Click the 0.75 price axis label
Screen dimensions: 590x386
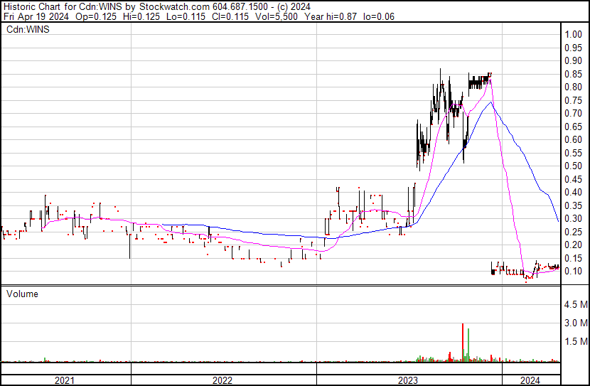coord(573,114)
